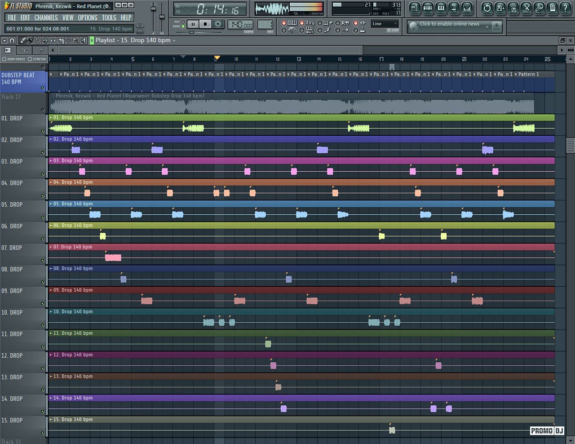Switch to SONG mode
Screen dimensions: 575x444
pyautogui.click(x=183, y=27)
